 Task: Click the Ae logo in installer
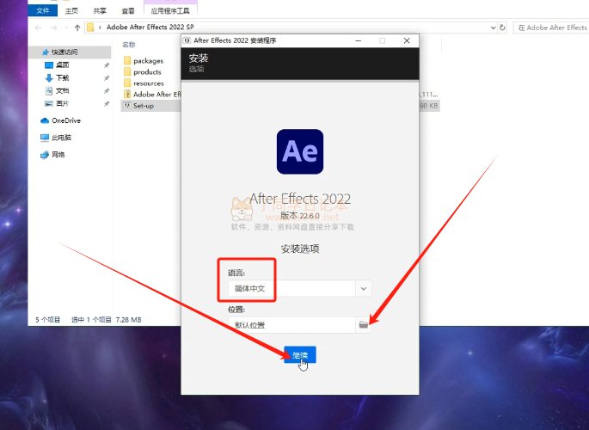(300, 151)
